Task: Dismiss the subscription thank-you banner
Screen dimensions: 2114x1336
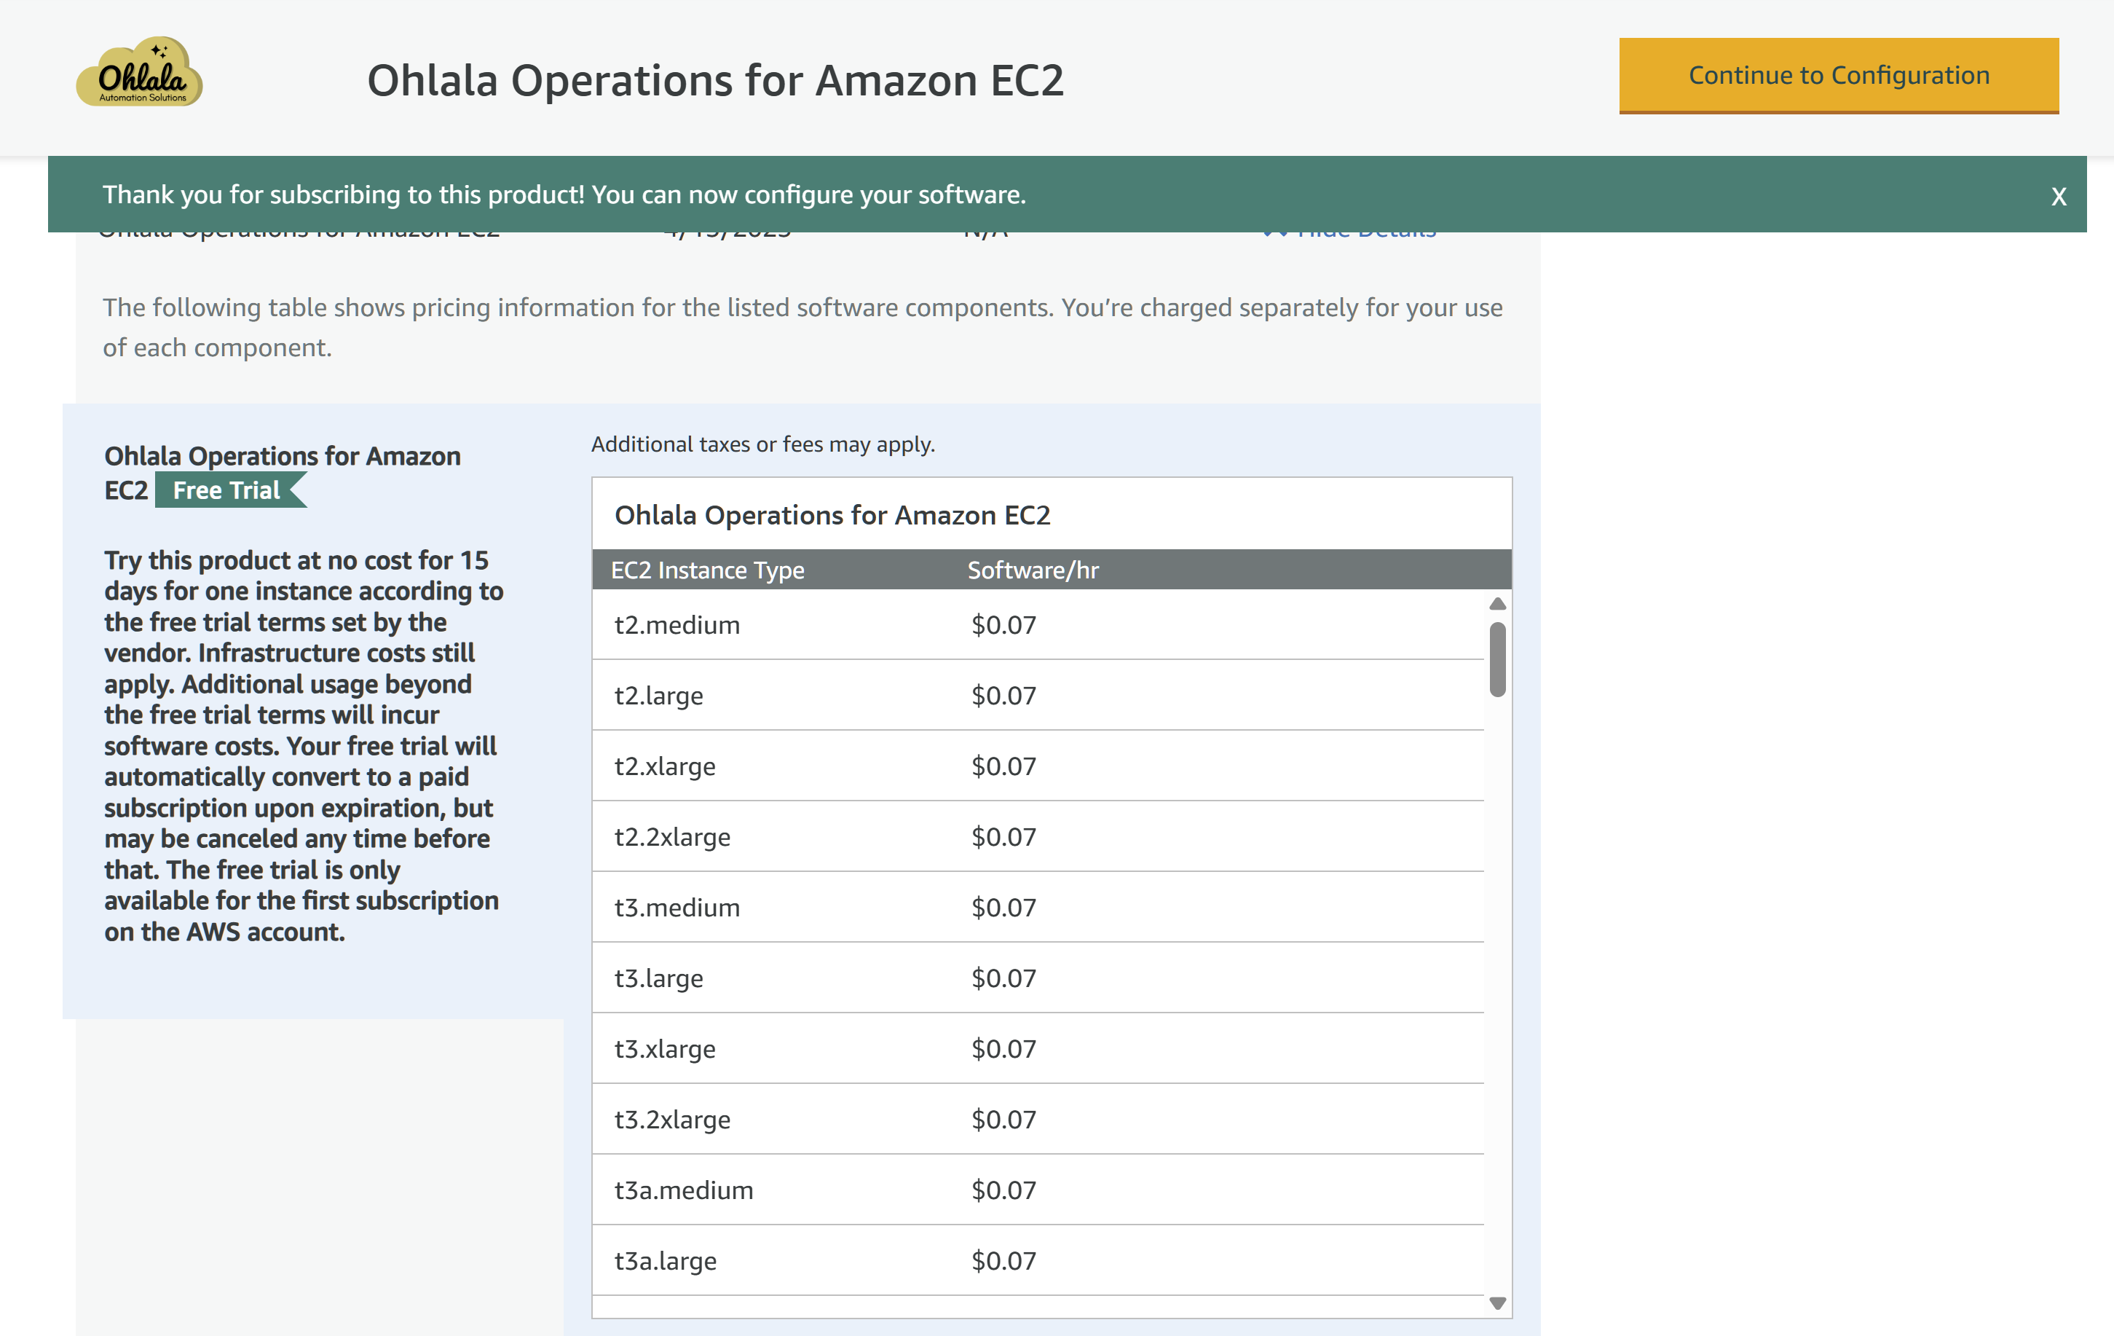Action: tap(2058, 196)
